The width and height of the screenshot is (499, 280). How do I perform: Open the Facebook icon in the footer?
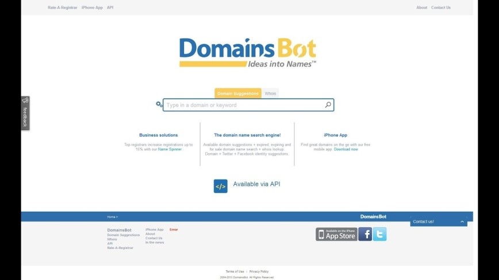pos(366,234)
